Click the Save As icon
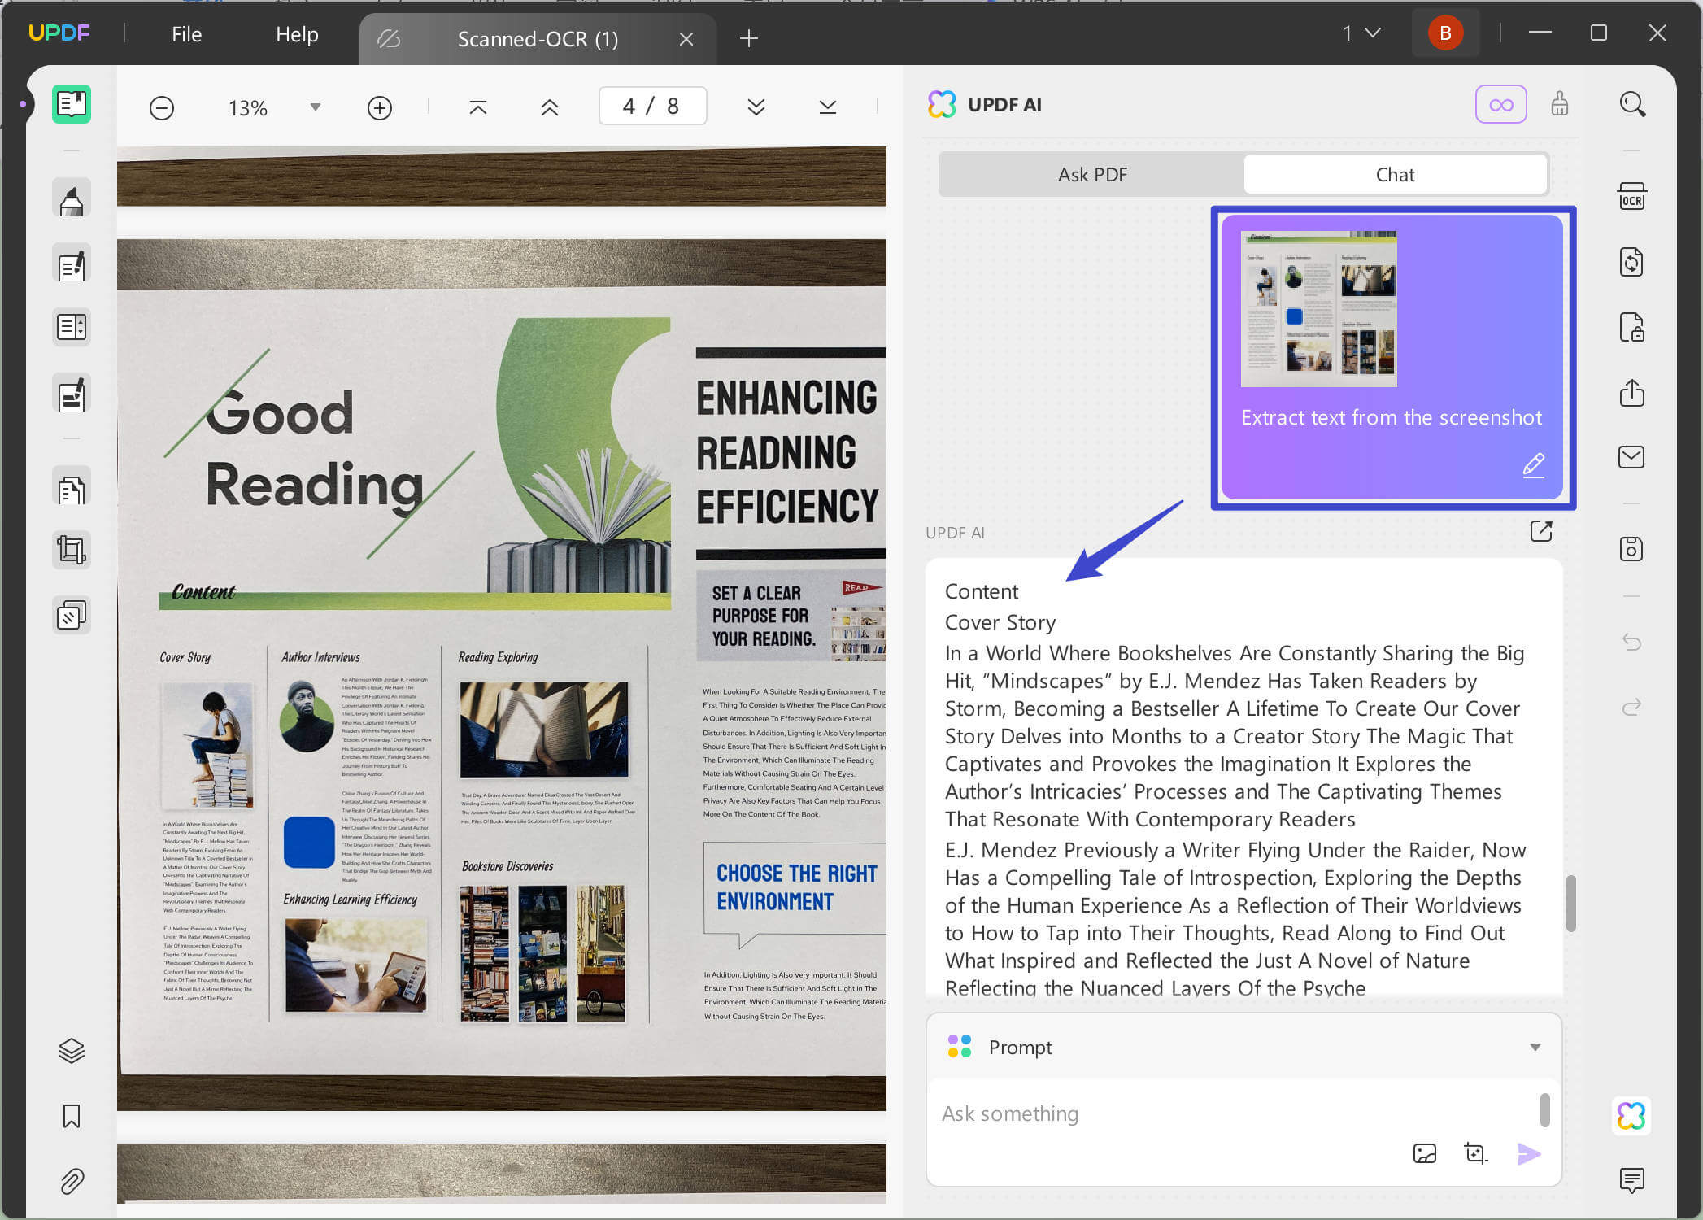This screenshot has height=1220, width=1703. click(1632, 549)
